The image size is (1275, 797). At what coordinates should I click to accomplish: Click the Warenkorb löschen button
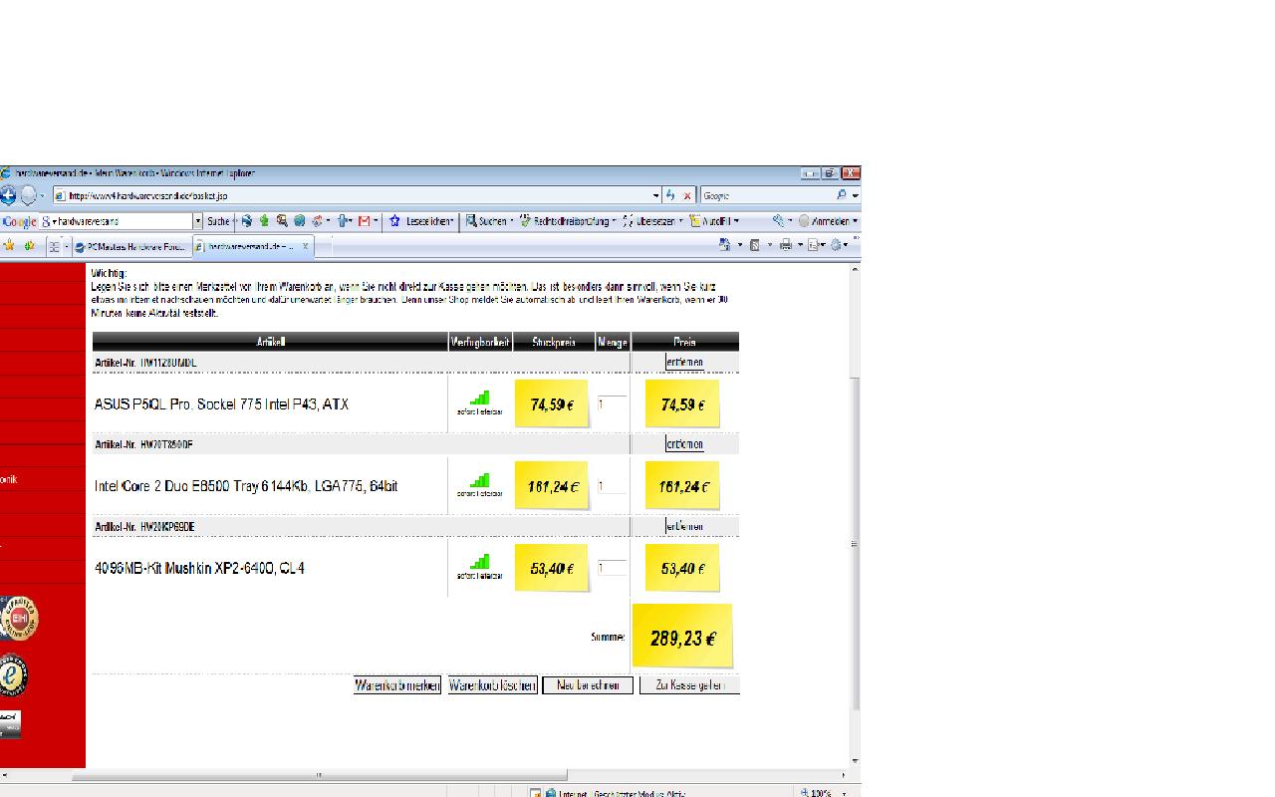coord(492,685)
